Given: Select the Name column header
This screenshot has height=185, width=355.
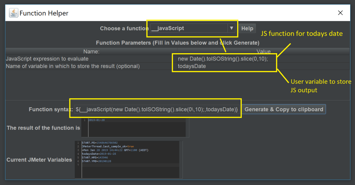Looking at the screenshot, I should click(91, 51).
